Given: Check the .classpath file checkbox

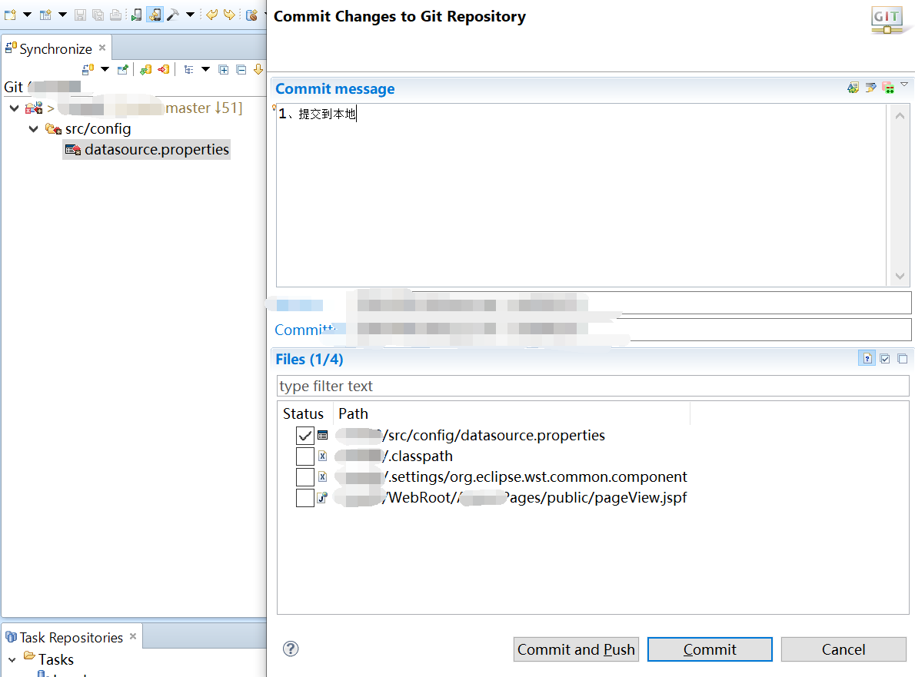Looking at the screenshot, I should point(305,456).
